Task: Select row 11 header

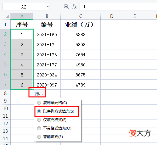Action: [x=5, y=116]
